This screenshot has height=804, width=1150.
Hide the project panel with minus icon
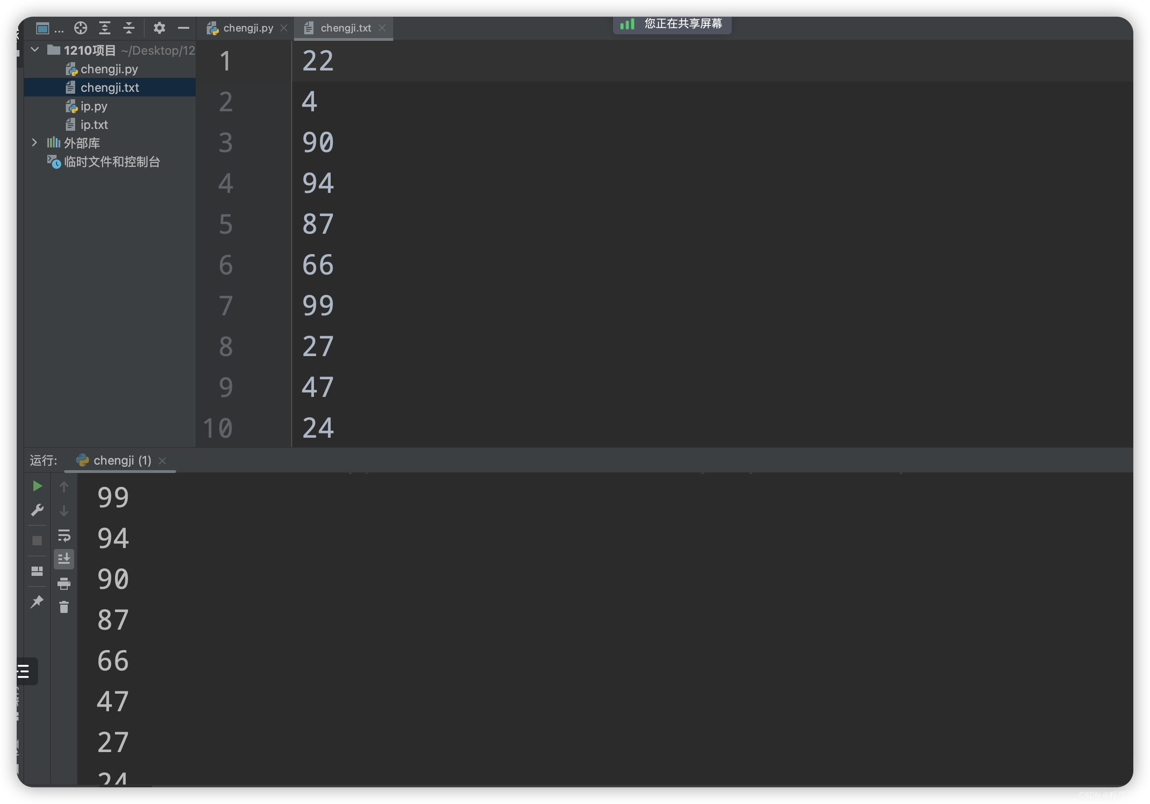pos(183,28)
